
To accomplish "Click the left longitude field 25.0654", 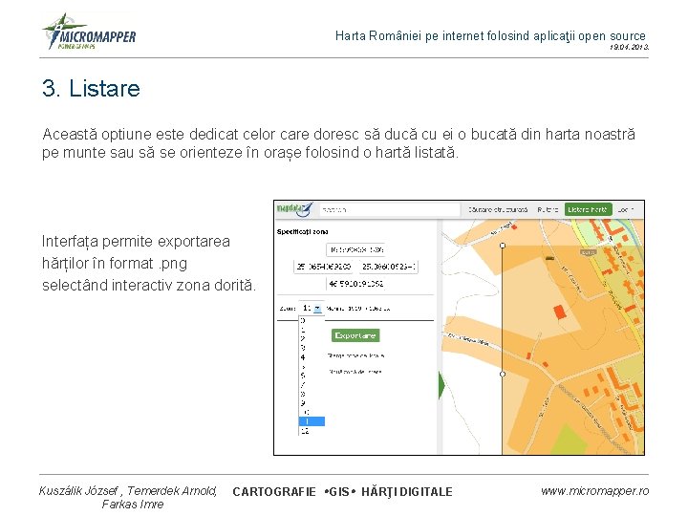I will pyautogui.click(x=324, y=267).
